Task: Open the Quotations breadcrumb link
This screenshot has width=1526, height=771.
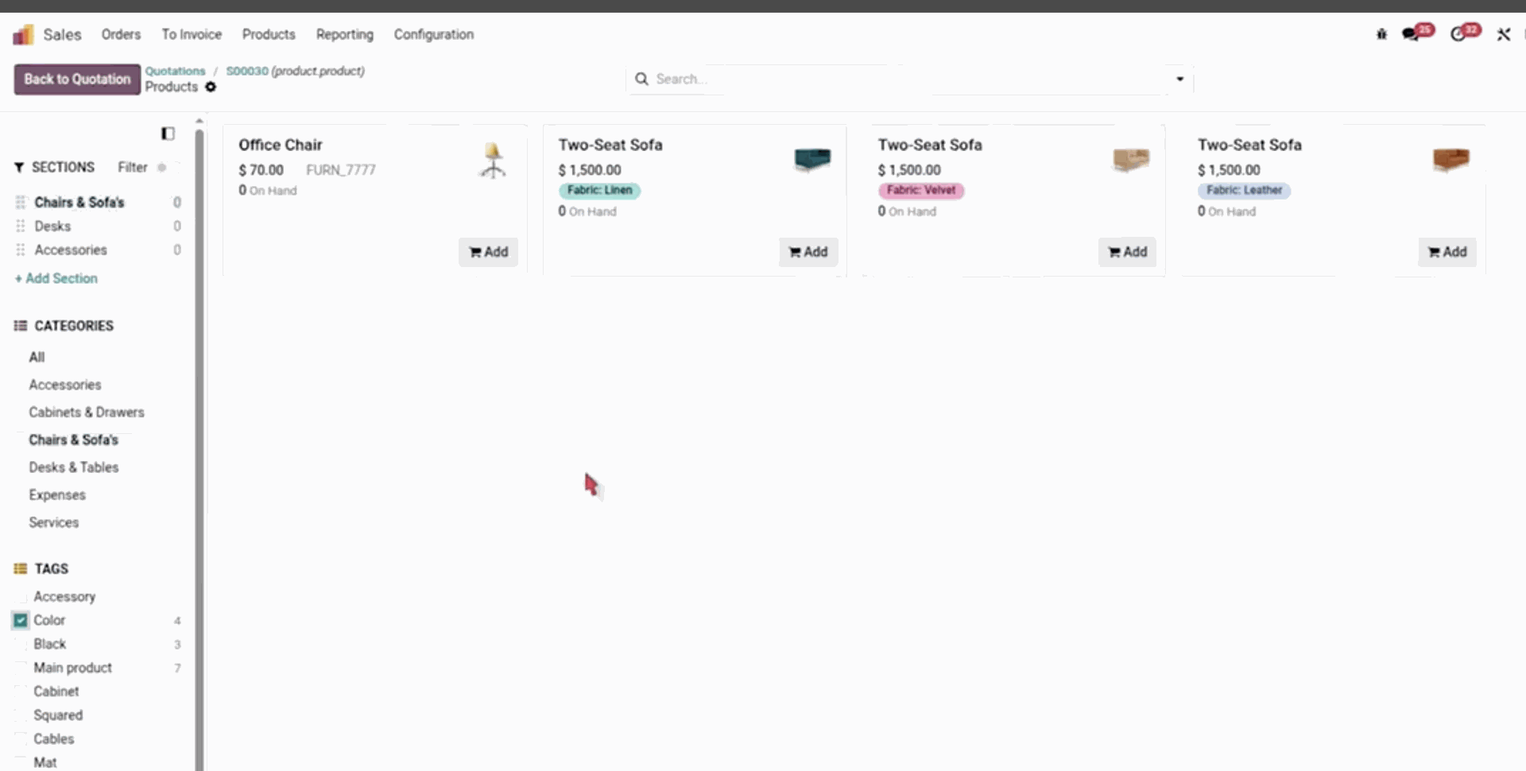Action: tap(175, 71)
